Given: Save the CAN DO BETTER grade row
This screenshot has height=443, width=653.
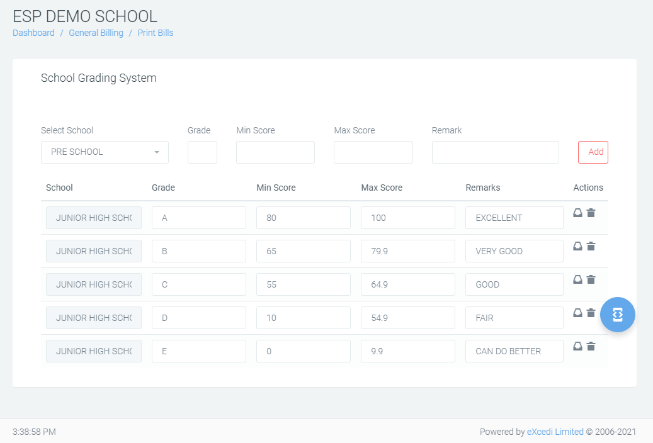Looking at the screenshot, I should 577,346.
